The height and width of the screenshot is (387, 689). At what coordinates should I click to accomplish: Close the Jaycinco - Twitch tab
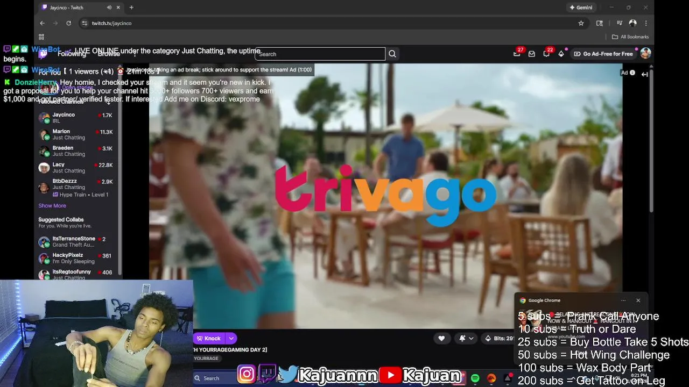tap(118, 8)
